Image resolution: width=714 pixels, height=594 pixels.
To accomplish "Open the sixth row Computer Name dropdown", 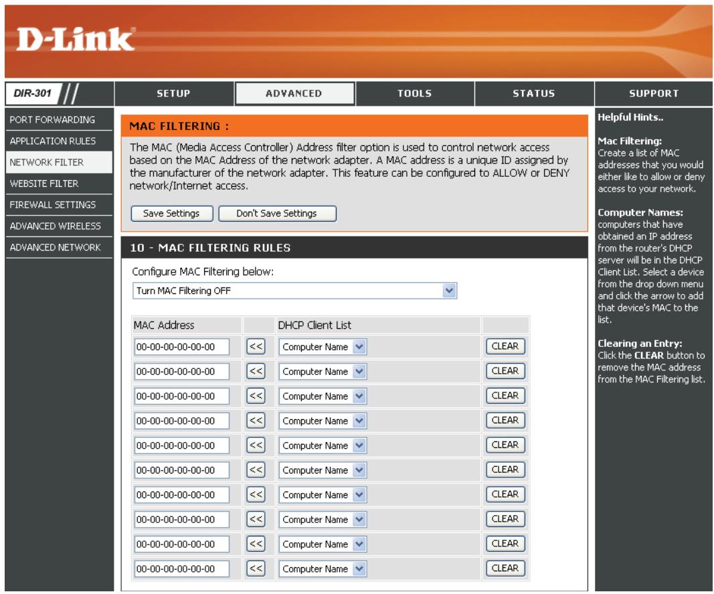I will [323, 470].
